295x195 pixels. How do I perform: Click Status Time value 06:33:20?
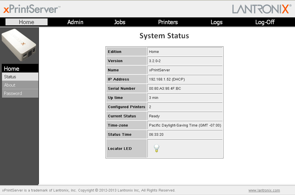pyautogui.click(x=156, y=134)
